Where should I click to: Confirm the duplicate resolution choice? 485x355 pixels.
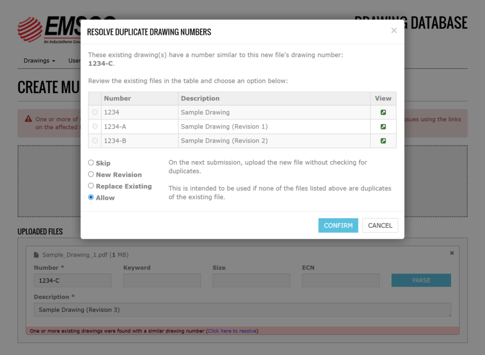pos(338,225)
